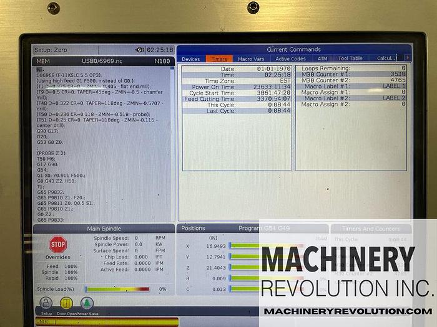Click the Date value '01-01-1970'
The image size is (437, 327).
(273, 69)
